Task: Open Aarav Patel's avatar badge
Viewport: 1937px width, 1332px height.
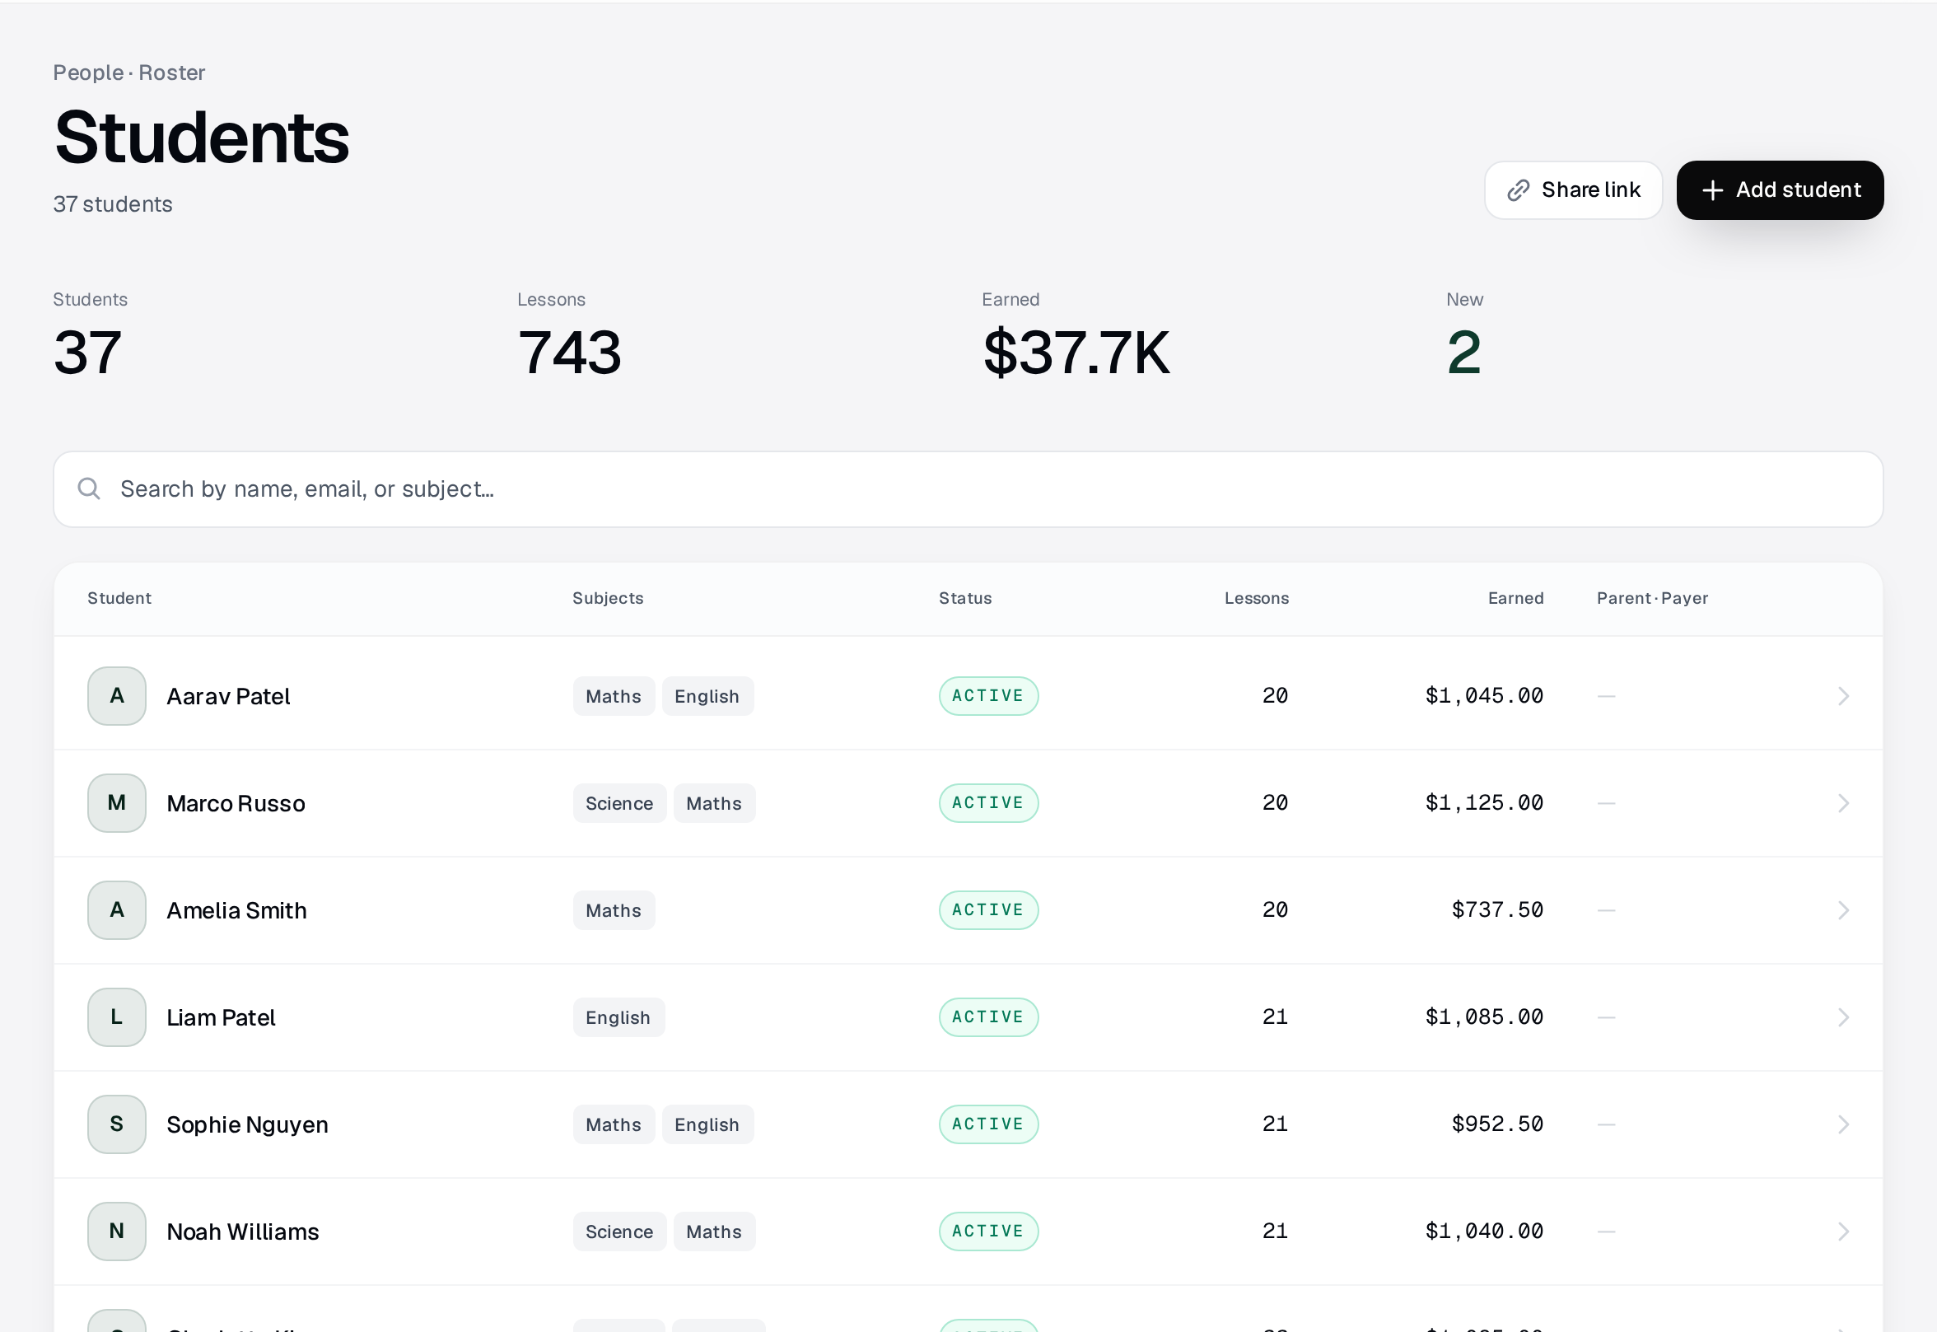Action: 117,696
